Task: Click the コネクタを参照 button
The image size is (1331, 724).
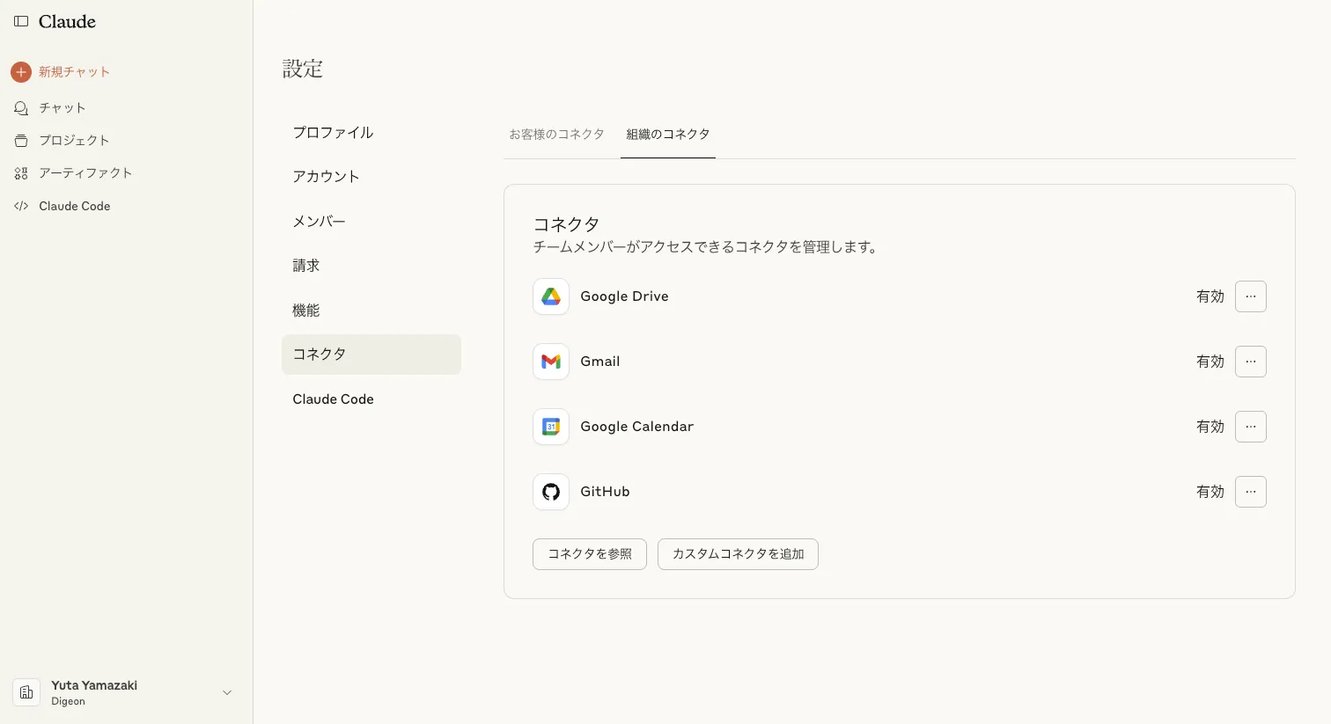Action: tap(589, 554)
